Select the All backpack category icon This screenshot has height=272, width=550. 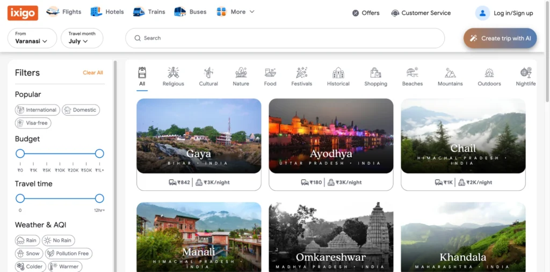[142, 72]
